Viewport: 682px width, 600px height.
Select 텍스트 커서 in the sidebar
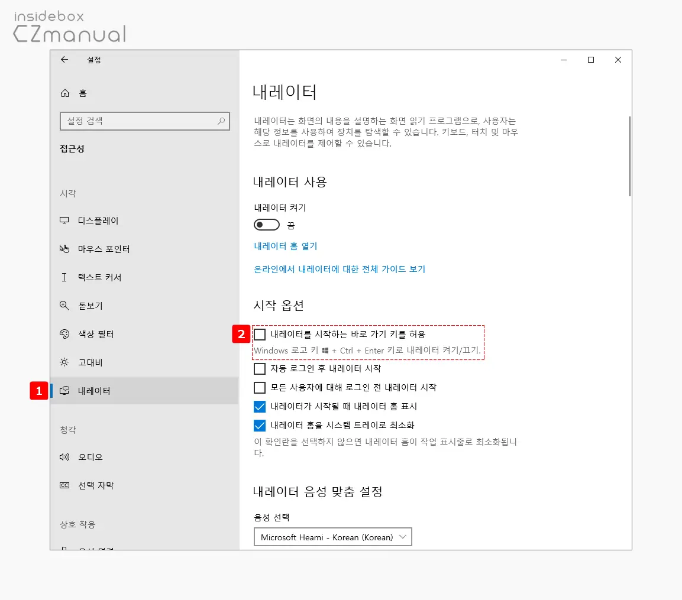click(144, 277)
